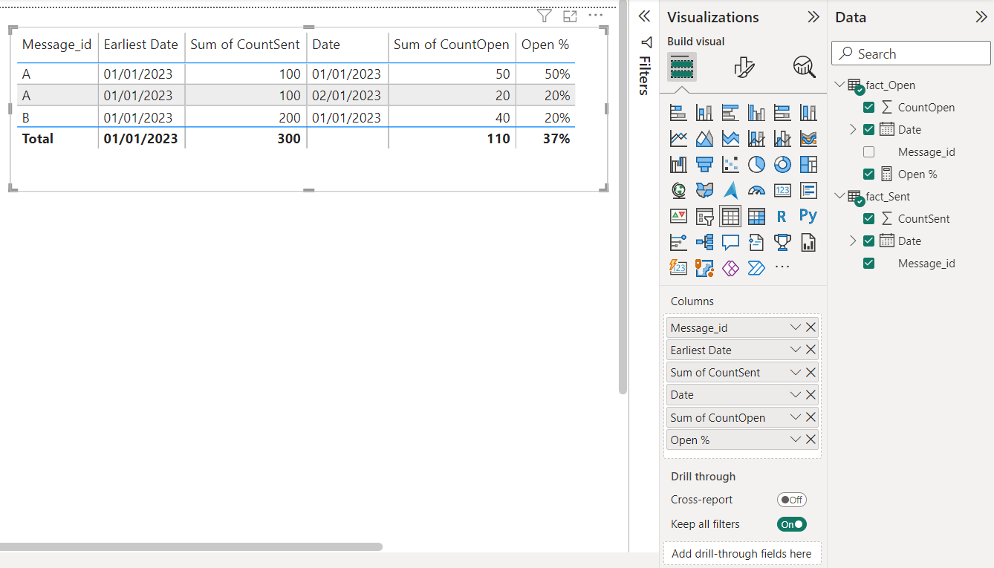This screenshot has height=568, width=994.
Task: Open the visual's More options ellipsis
Action: click(x=596, y=15)
